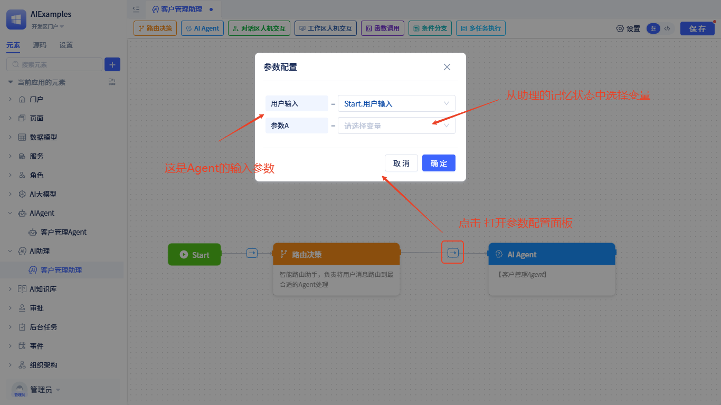Screen dimensions: 721x405
Task: Click the 保存 button
Action: coord(697,28)
